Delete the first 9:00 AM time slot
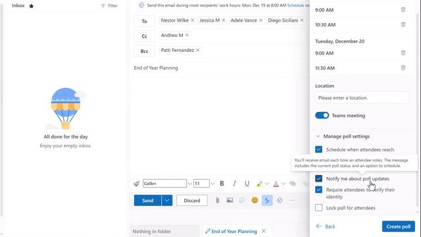The width and height of the screenshot is (421, 237). coord(403,10)
